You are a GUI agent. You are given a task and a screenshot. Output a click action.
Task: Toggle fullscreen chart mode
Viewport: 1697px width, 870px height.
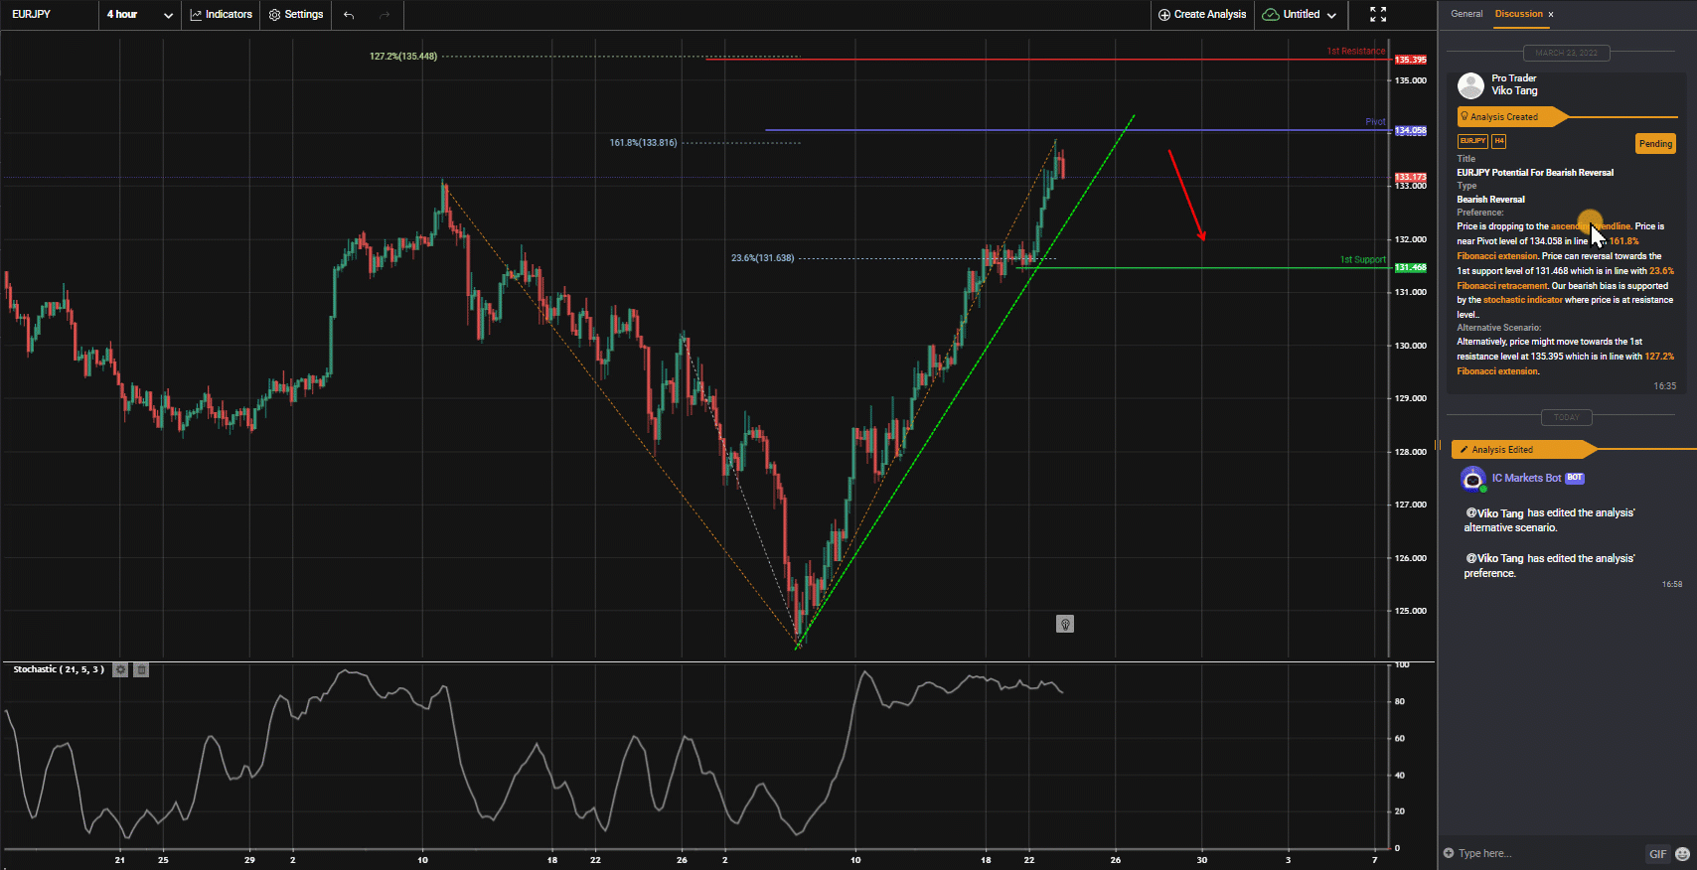tap(1378, 15)
